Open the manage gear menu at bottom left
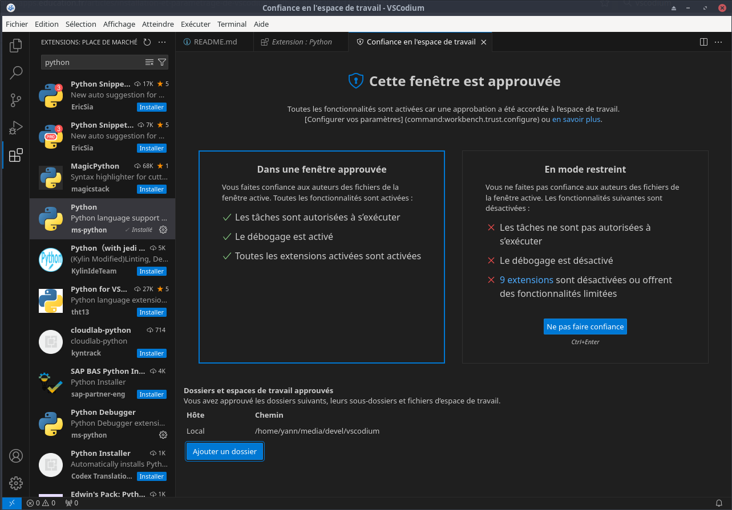The height and width of the screenshot is (510, 732). click(x=16, y=483)
